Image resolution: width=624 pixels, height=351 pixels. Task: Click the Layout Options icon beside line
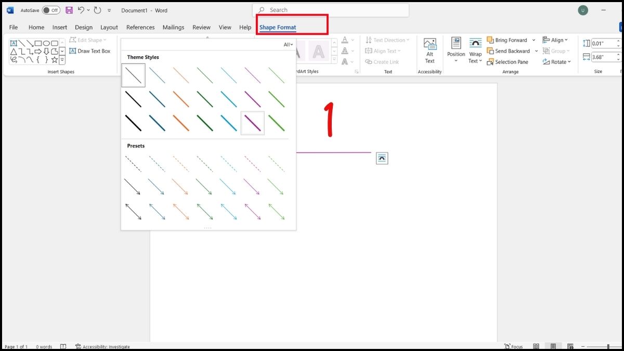tap(382, 158)
